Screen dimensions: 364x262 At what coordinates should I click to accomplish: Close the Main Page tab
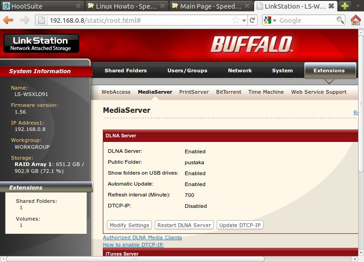click(247, 6)
